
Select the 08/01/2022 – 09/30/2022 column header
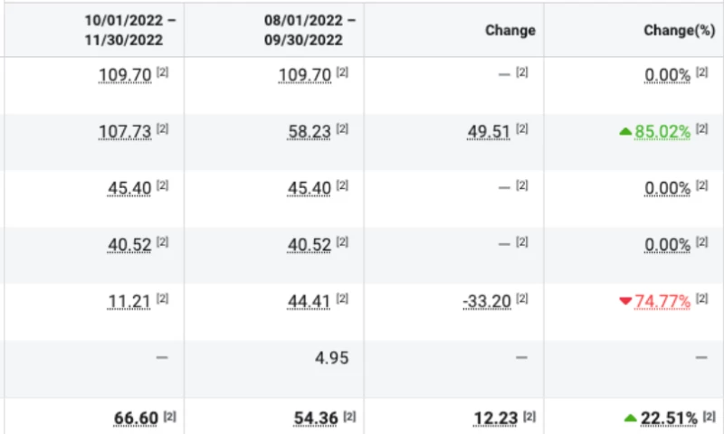coord(310,30)
